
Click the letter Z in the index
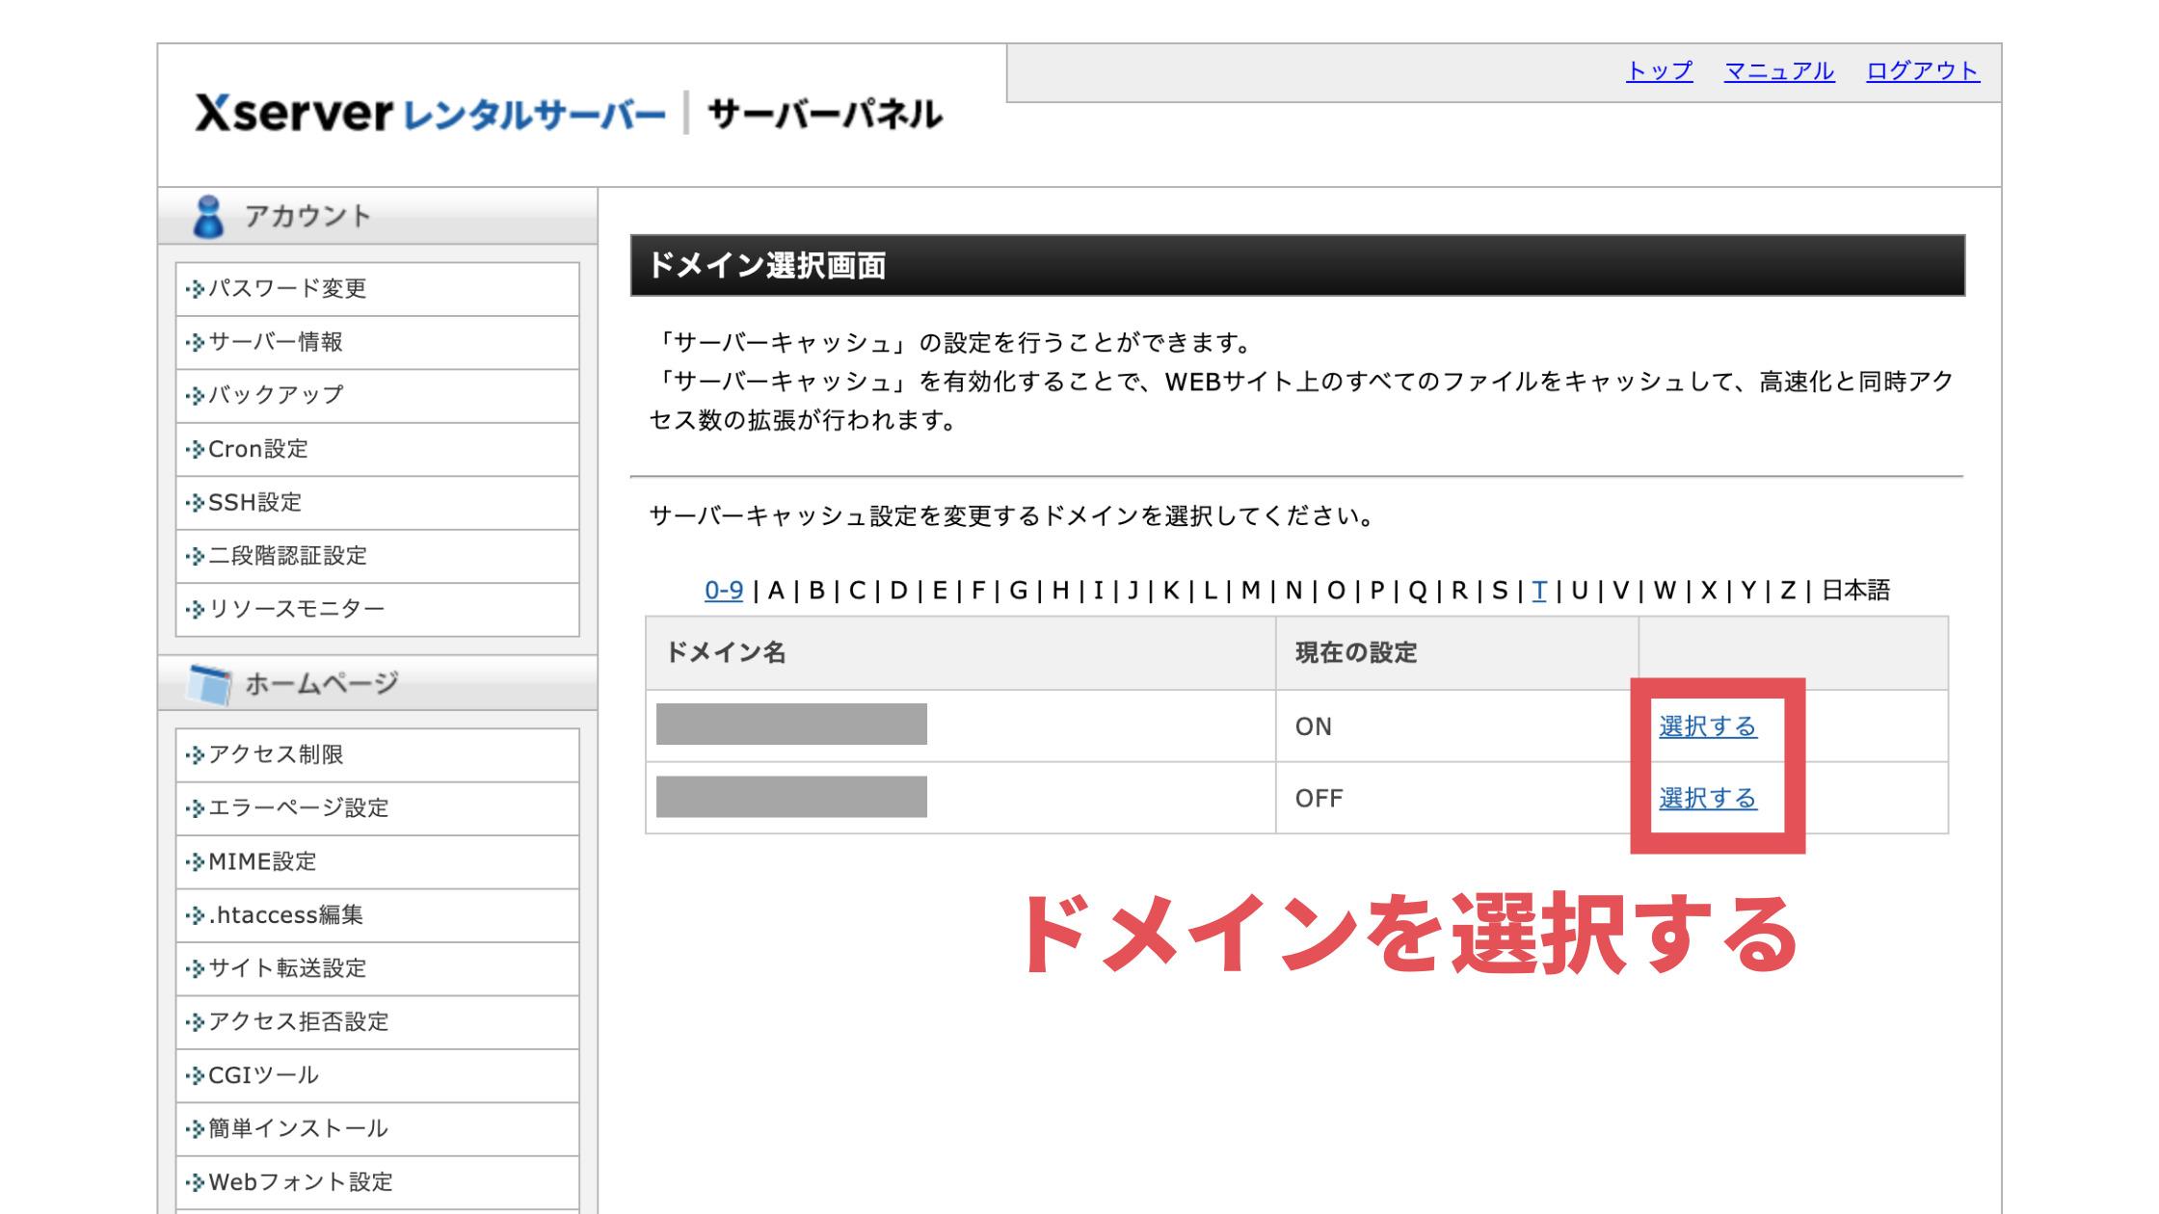1788,590
